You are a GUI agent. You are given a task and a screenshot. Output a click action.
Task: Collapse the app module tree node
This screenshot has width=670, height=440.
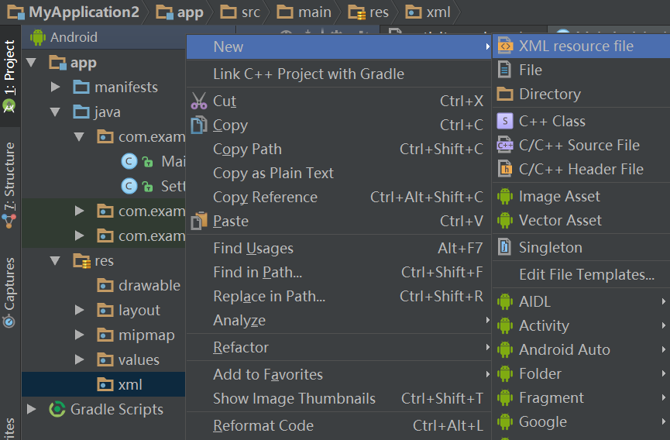(31, 63)
